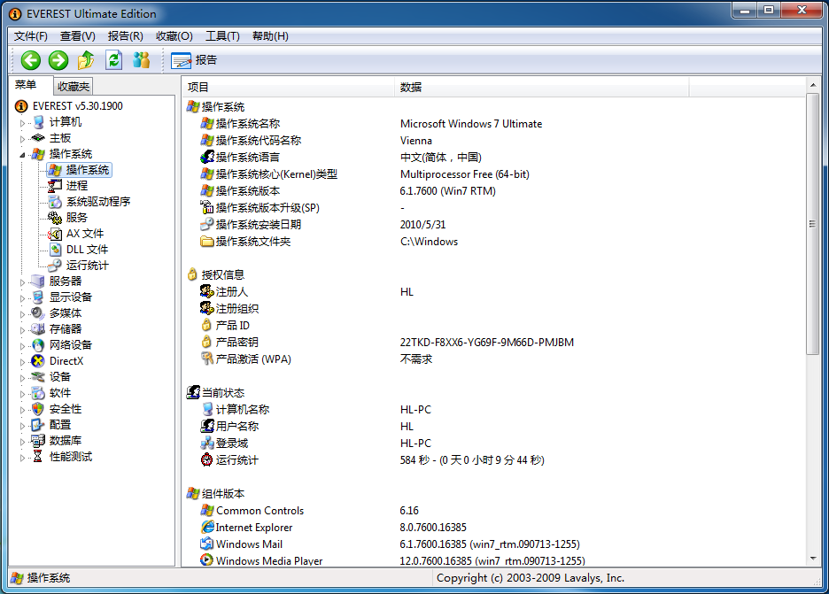
Task: Open the 收藏(O) menu
Action: 174,36
